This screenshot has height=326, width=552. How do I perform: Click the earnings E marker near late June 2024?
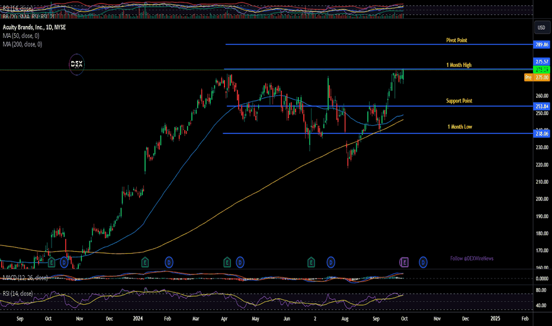pyautogui.click(x=311, y=262)
